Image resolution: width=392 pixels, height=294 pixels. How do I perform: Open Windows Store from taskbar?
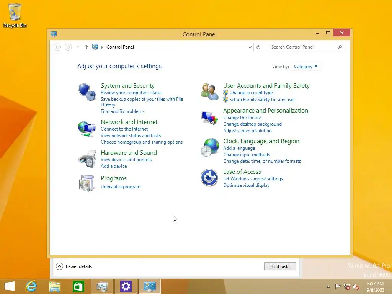tap(78, 286)
